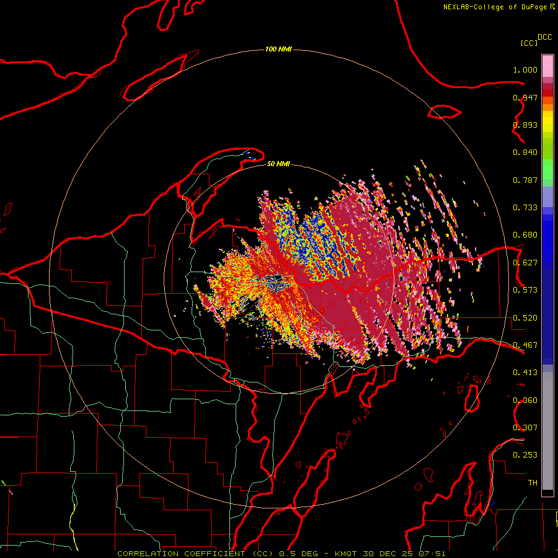
Task: Click the 0.413 scale value
Action: pos(525,373)
